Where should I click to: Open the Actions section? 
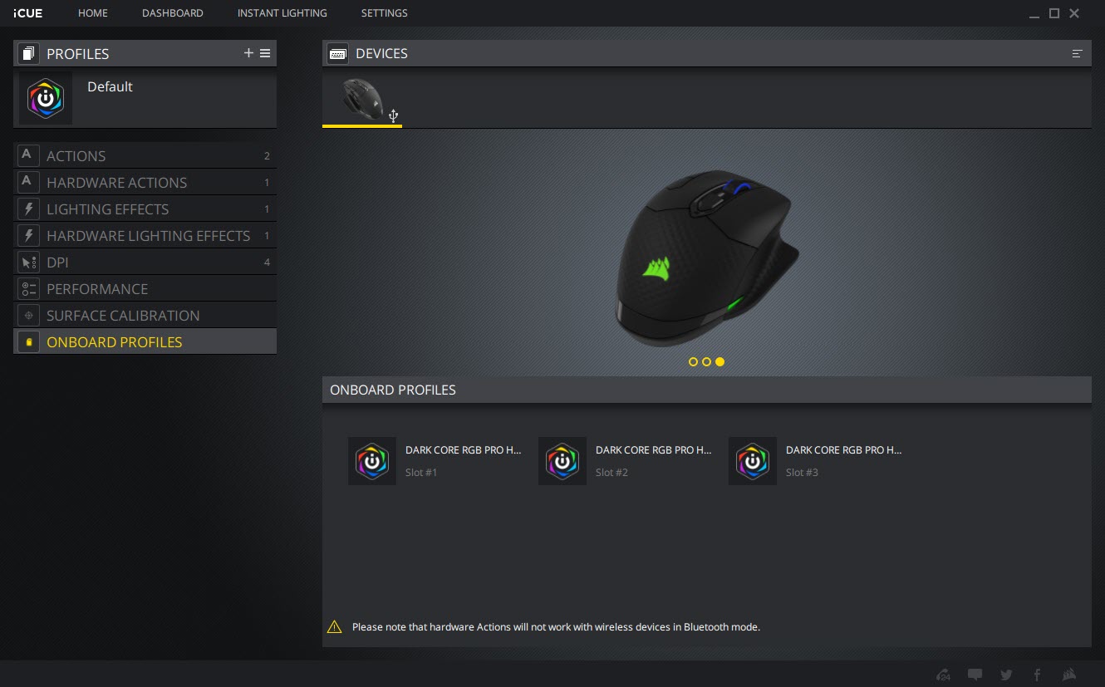click(x=145, y=155)
